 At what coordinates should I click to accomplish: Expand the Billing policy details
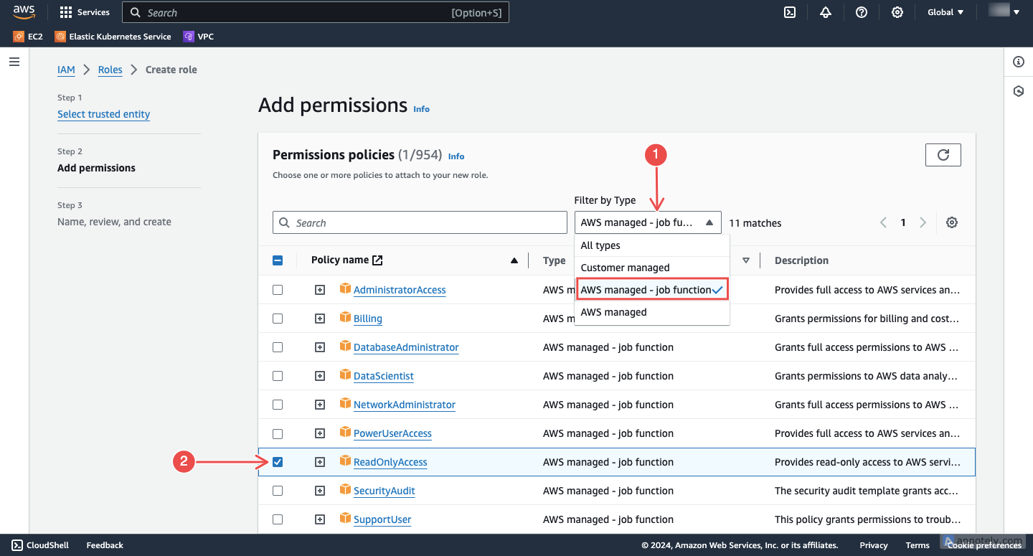(x=319, y=318)
